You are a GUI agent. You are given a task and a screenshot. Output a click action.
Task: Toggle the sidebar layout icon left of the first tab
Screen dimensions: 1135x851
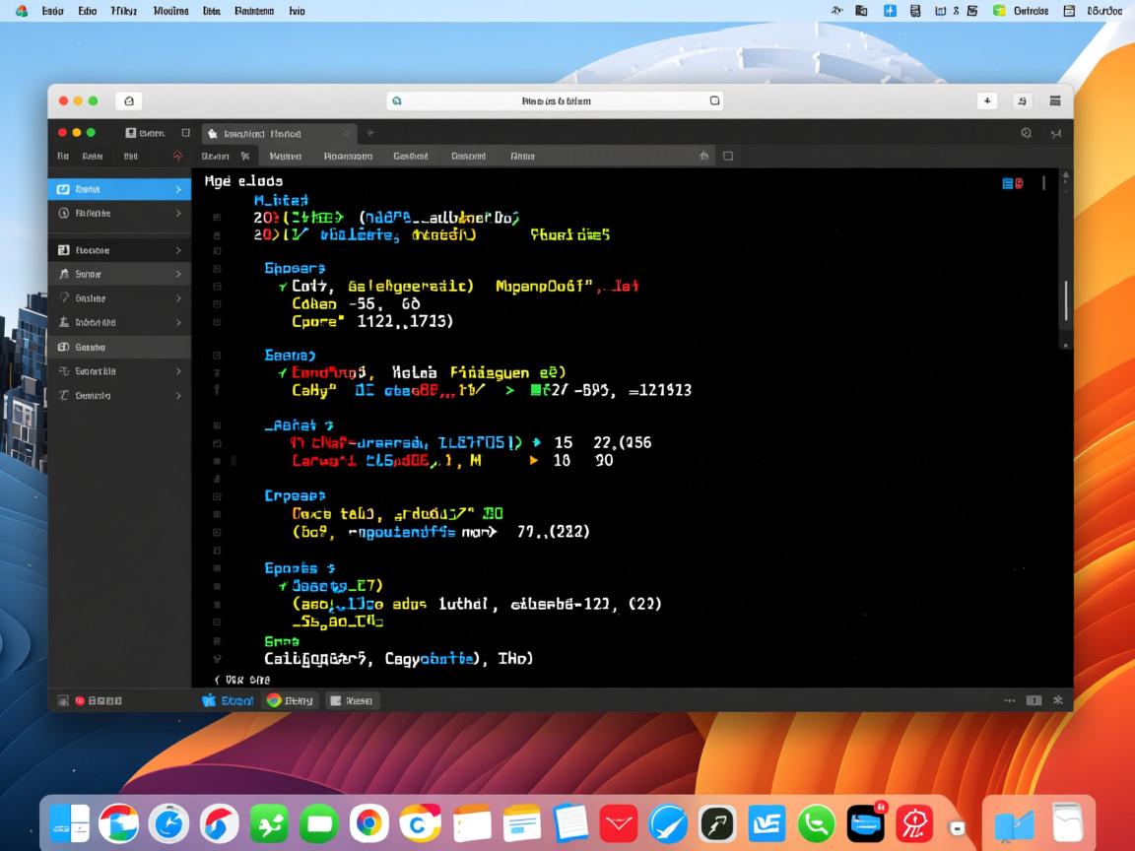pos(185,133)
